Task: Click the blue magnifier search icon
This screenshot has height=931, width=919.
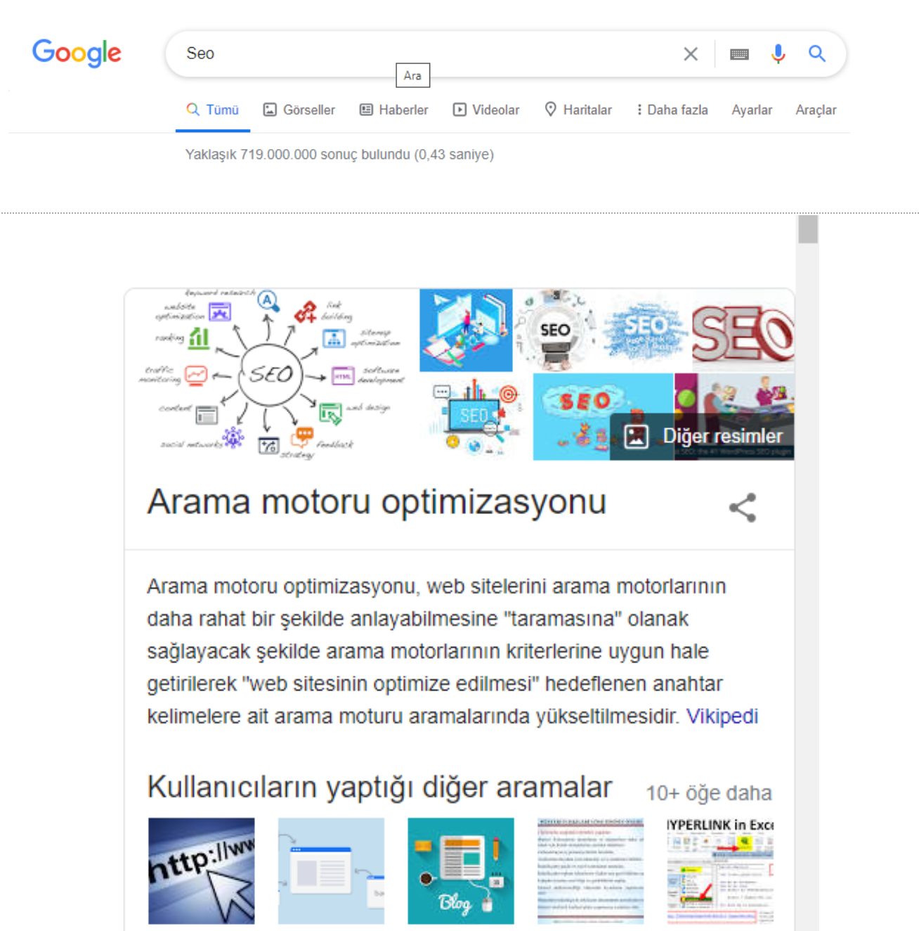Action: [x=816, y=53]
